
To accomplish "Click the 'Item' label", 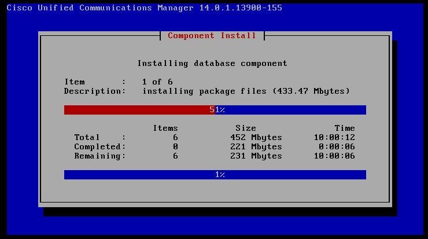I will 75,82.
